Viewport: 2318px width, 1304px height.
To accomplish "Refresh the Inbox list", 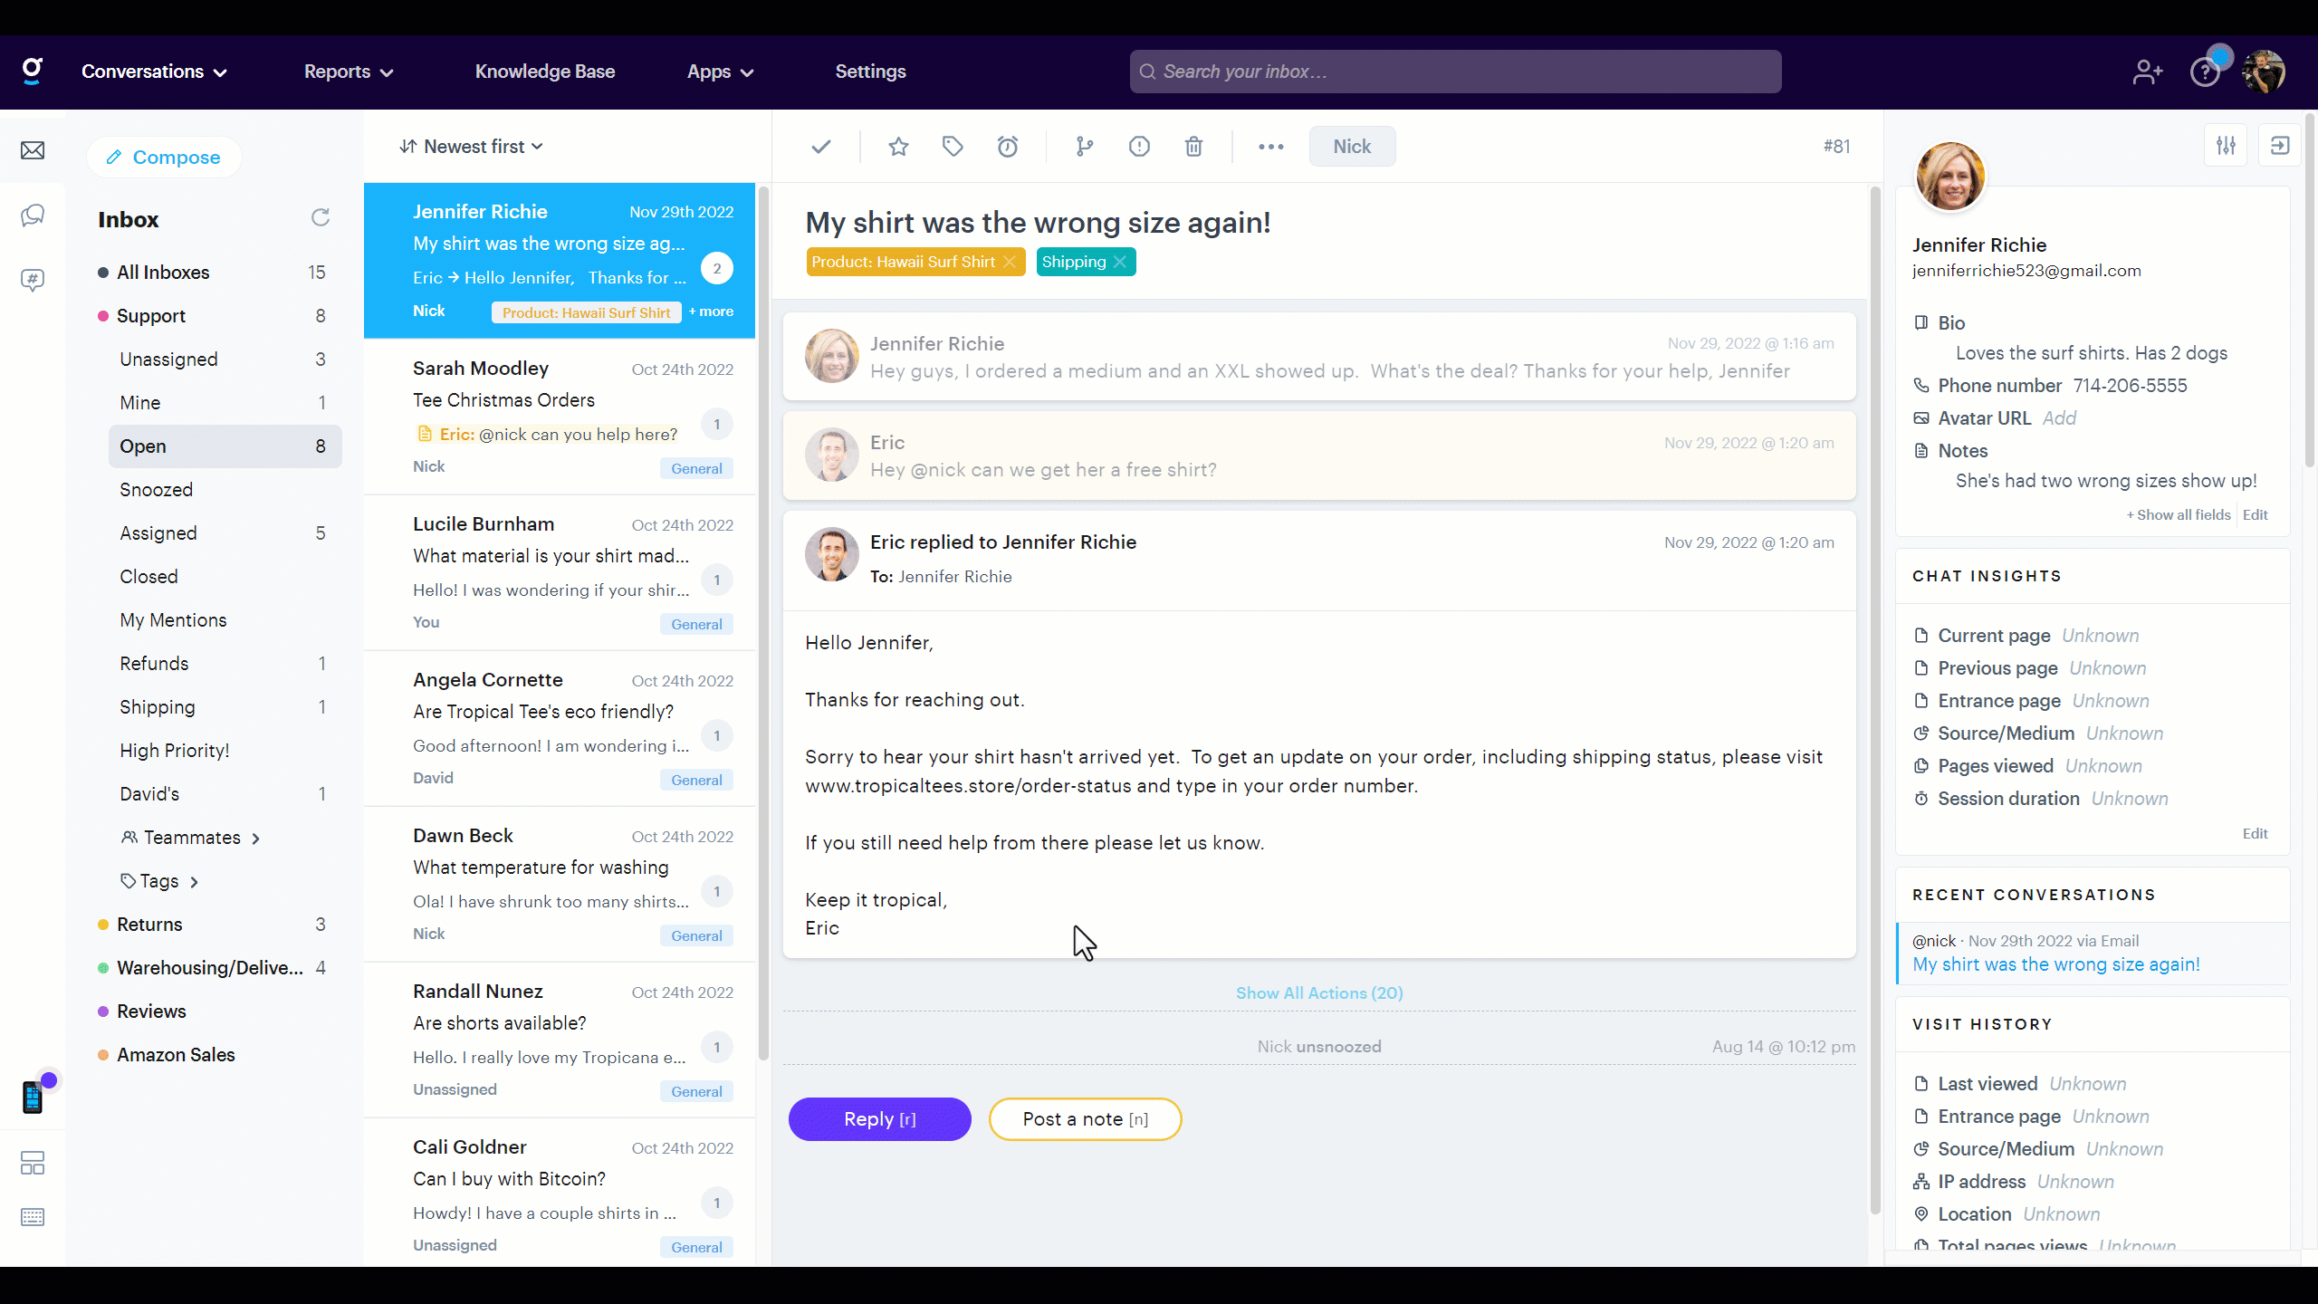I will pos(321,218).
